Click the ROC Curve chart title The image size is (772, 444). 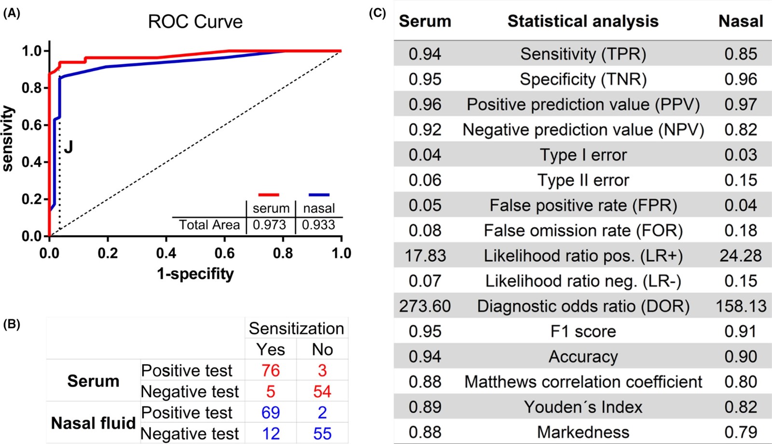(195, 22)
